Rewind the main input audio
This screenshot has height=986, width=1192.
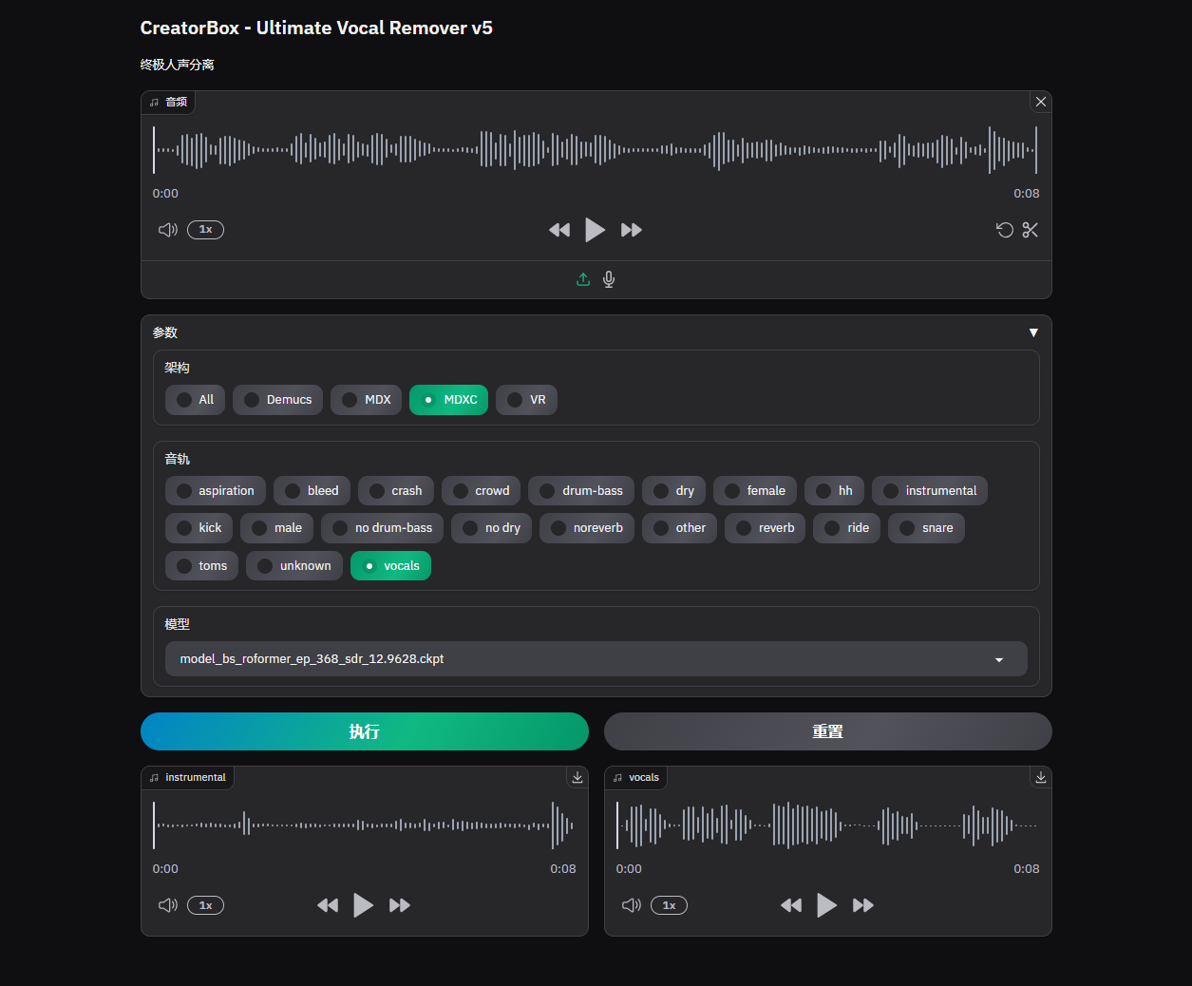click(559, 230)
